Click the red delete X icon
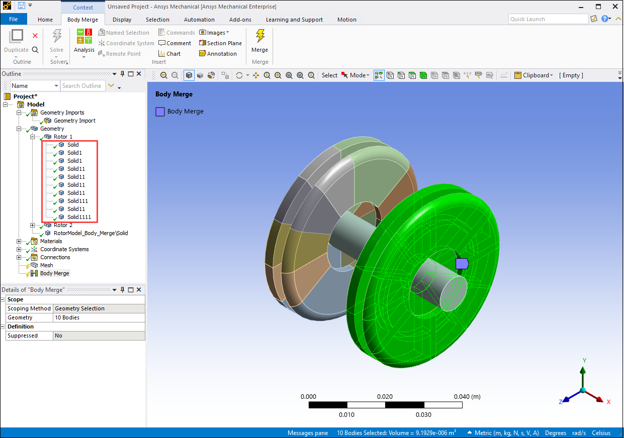The width and height of the screenshot is (624, 438). 35,36
